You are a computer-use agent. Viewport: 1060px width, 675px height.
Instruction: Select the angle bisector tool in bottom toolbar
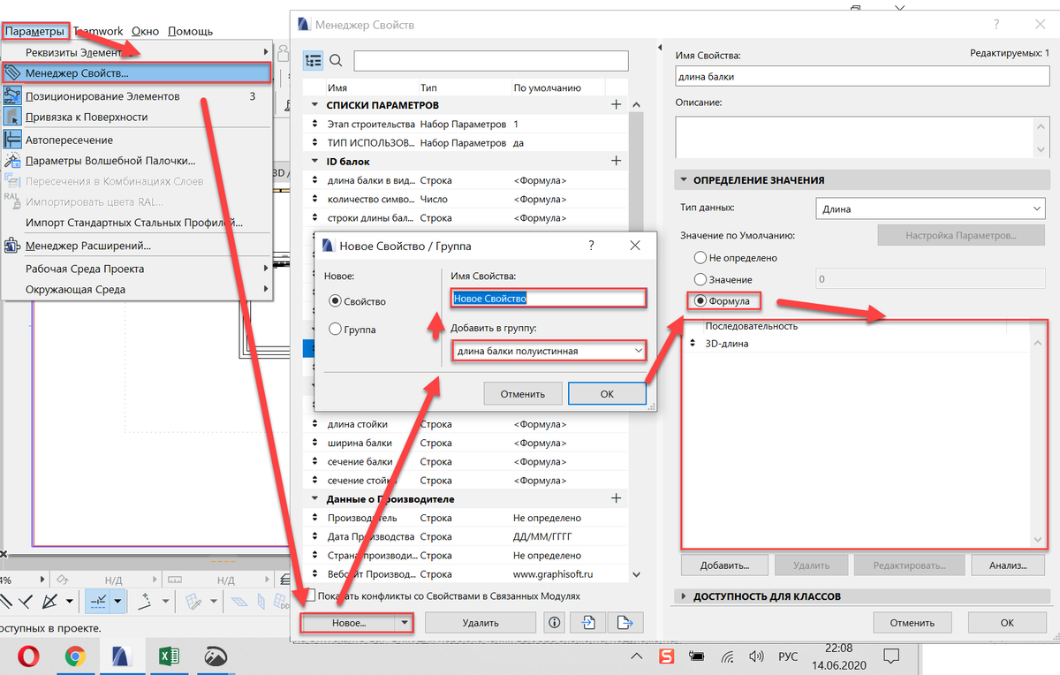pyautogui.click(x=51, y=602)
